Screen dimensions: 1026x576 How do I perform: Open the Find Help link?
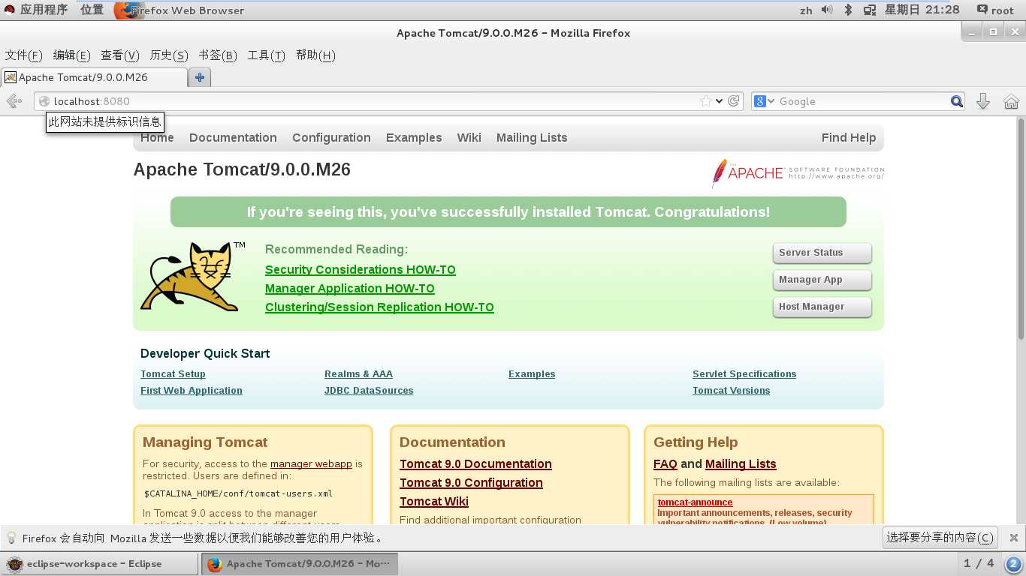point(849,137)
